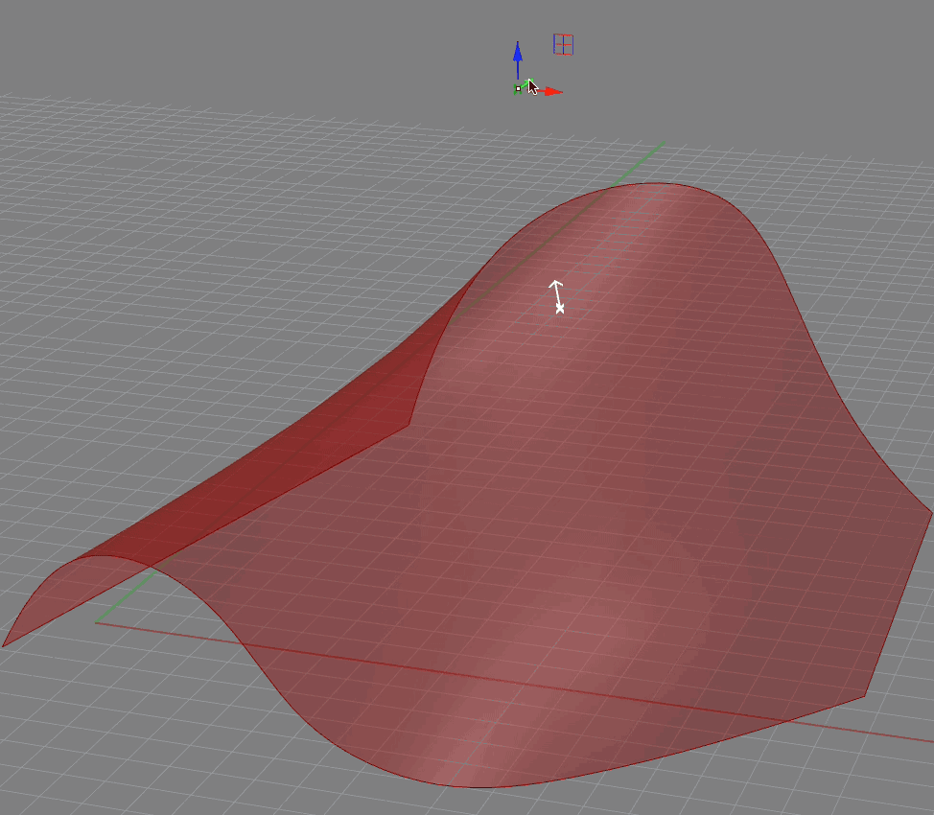Image resolution: width=934 pixels, height=815 pixels.
Task: Click the white square origin handle of the gizmo
Action: [x=518, y=89]
